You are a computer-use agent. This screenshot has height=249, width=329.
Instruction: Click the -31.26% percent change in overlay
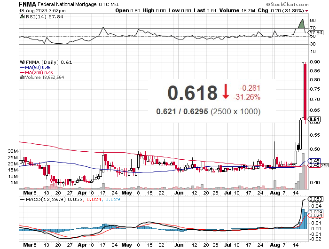[247, 97]
